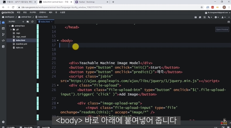Open the 컨테이너 menu
231x128 pixels.
42,13
